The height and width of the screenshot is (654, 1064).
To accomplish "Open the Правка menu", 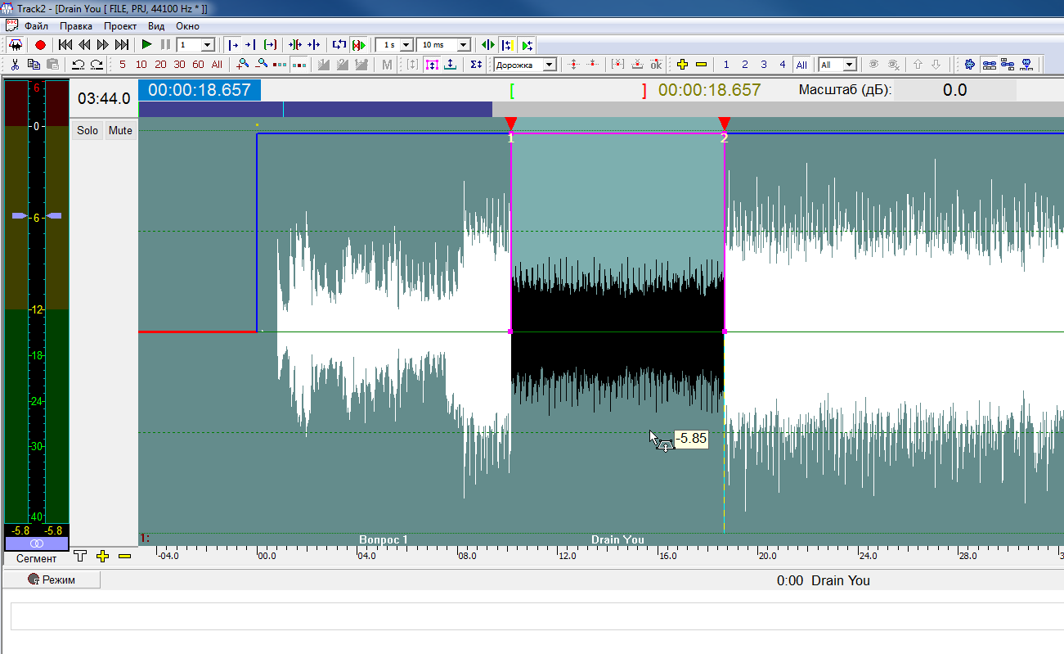I will point(75,25).
